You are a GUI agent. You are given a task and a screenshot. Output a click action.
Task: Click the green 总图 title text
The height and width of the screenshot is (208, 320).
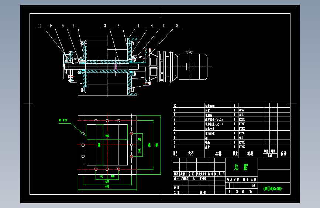click(x=241, y=167)
